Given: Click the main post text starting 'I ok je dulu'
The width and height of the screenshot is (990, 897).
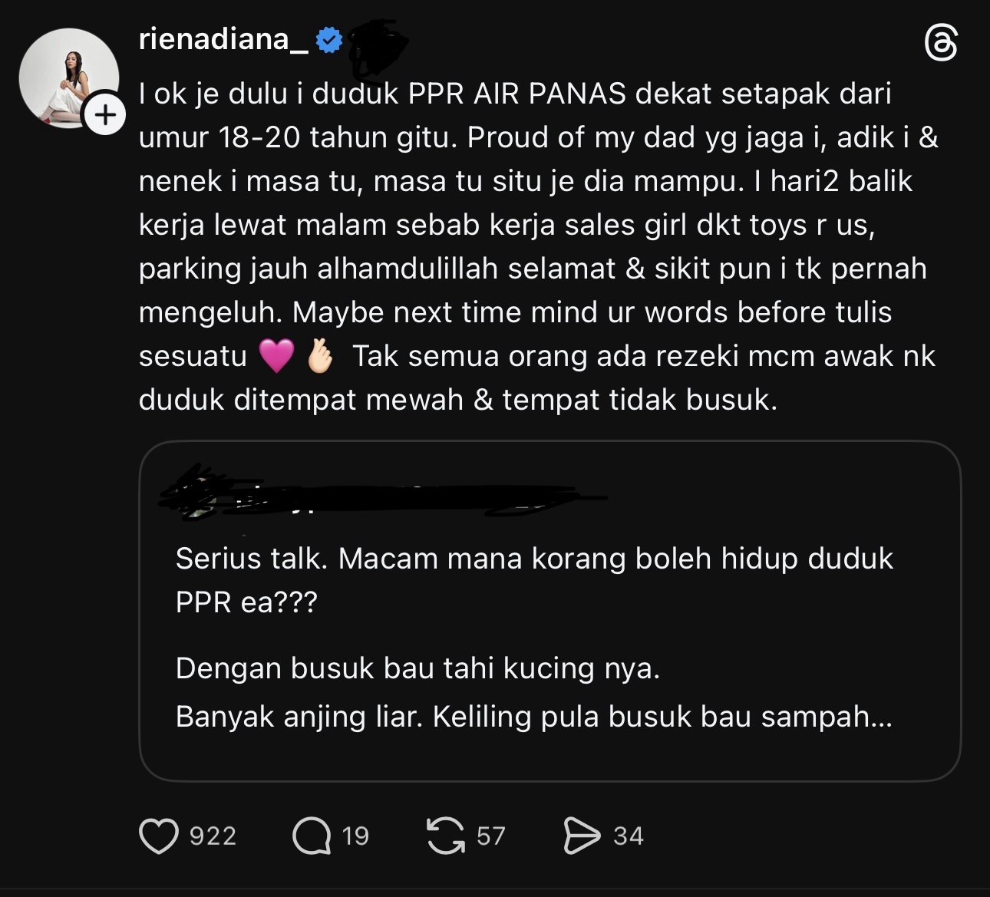Looking at the screenshot, I should pos(537,246).
